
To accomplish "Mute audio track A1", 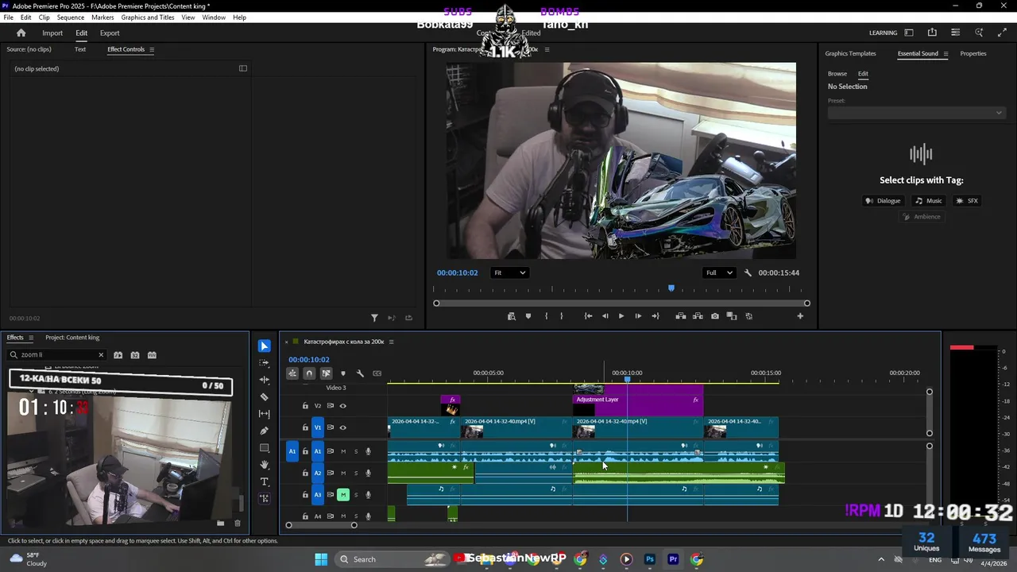I will coord(343,451).
